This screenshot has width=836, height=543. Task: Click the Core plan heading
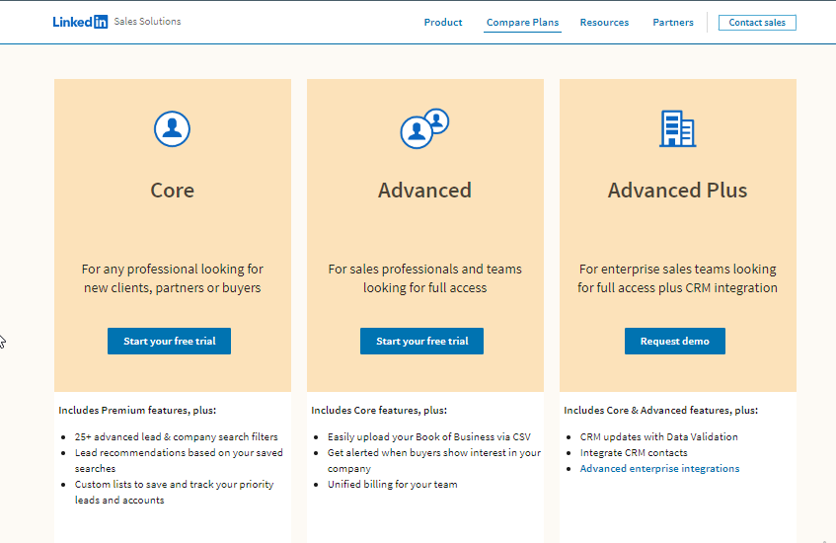[x=172, y=191]
